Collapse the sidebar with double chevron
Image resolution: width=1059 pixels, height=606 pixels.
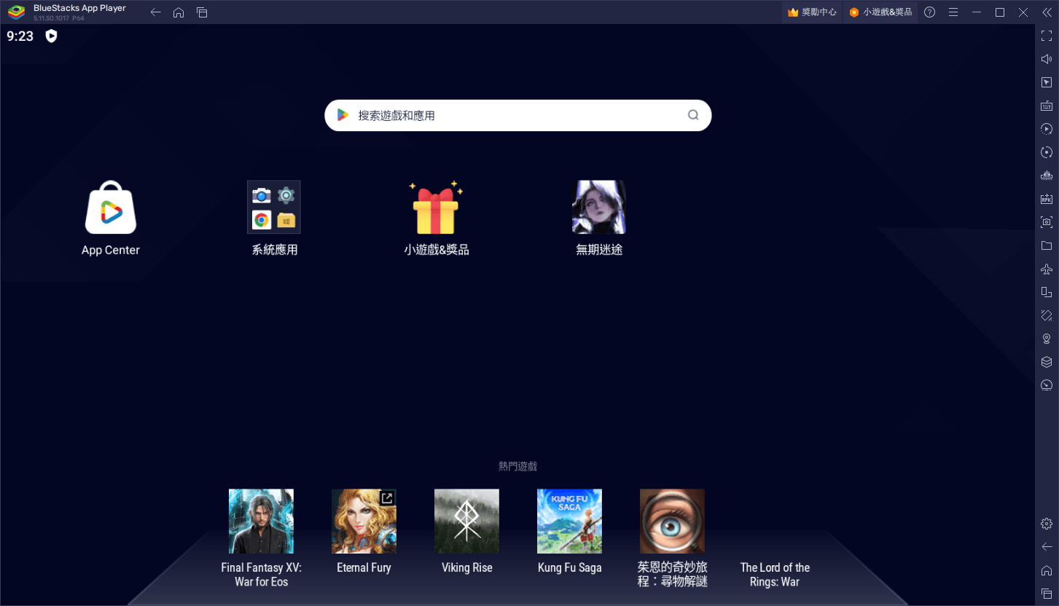pyautogui.click(x=1047, y=12)
